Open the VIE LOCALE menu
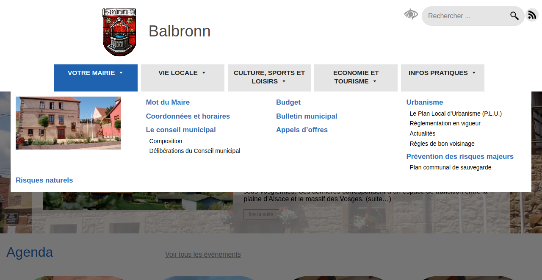The height and width of the screenshot is (280, 542). click(x=183, y=78)
